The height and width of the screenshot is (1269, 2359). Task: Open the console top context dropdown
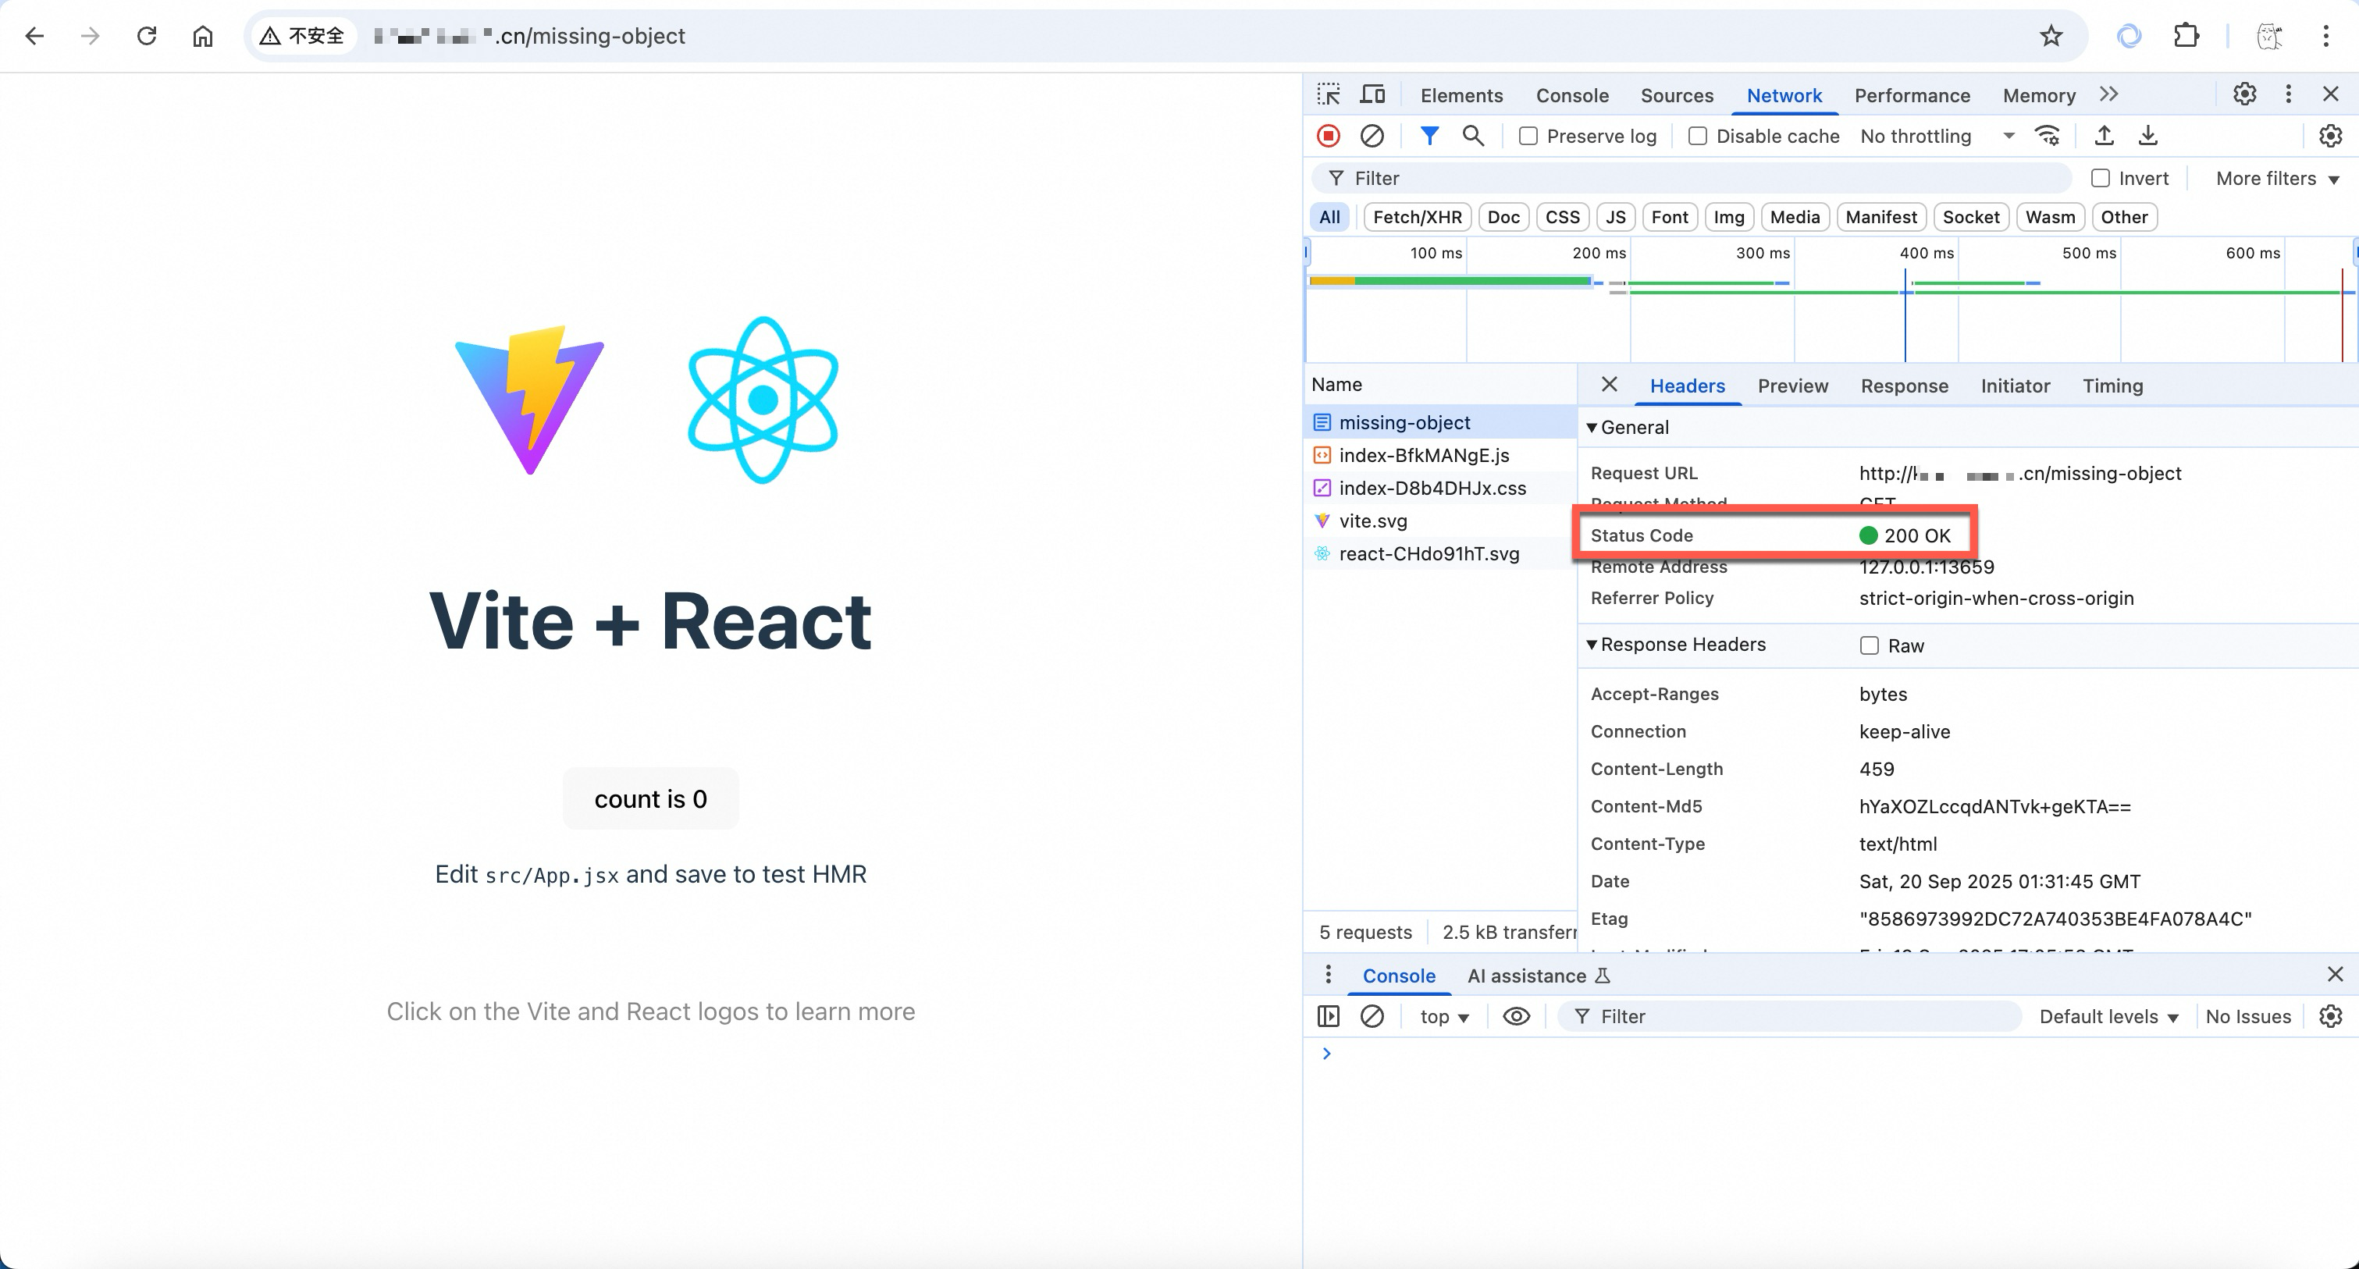point(1443,1016)
